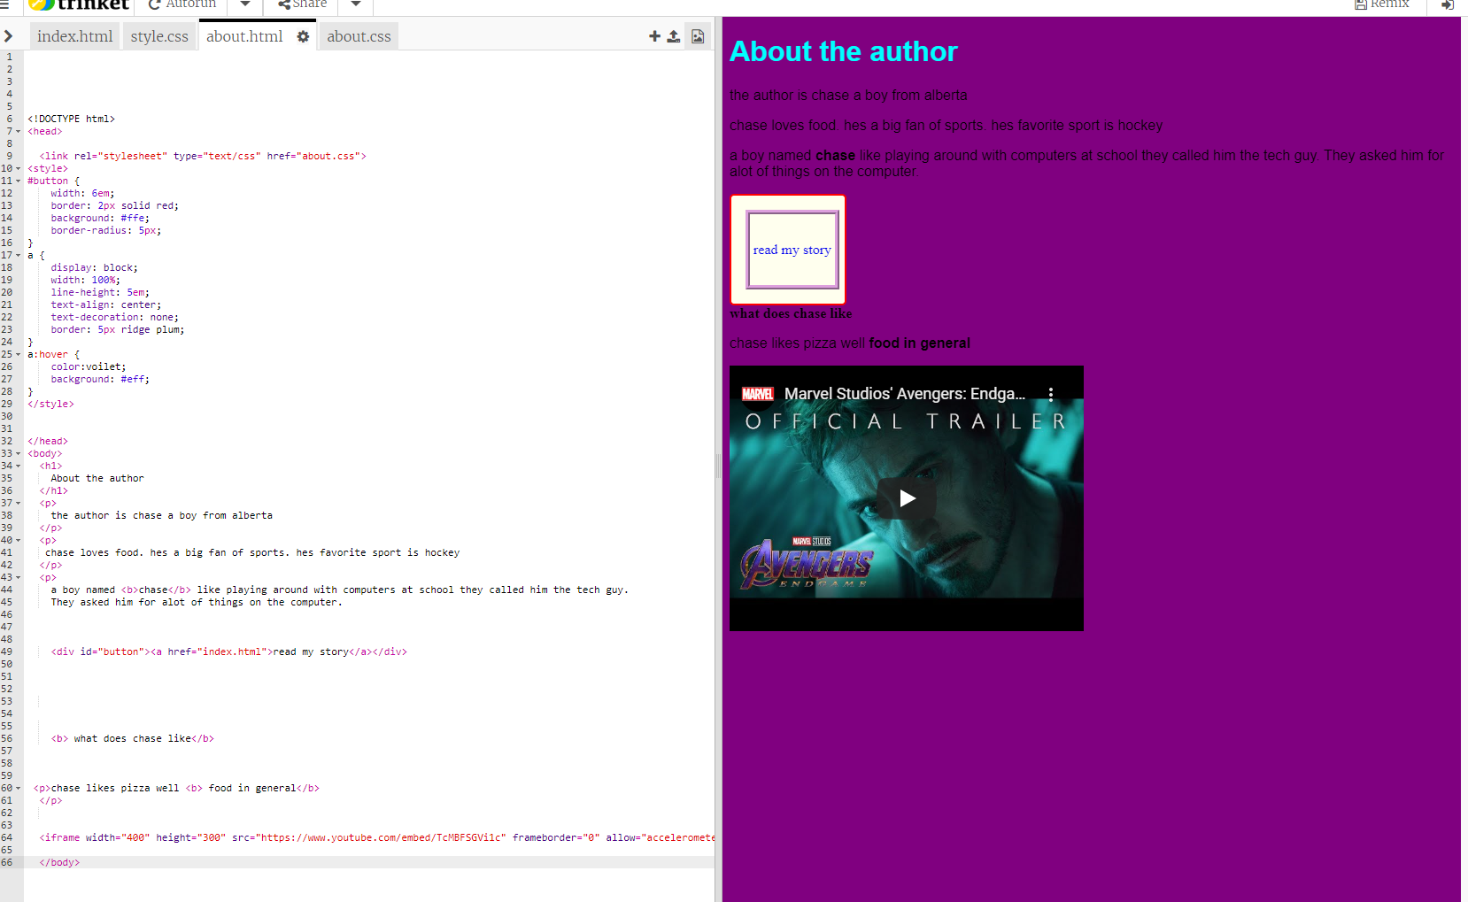This screenshot has width=1468, height=902.
Task: Open the YouTube video options menu
Action: (x=1051, y=395)
